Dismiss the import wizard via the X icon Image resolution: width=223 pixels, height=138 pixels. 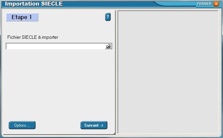[x=216, y=4]
